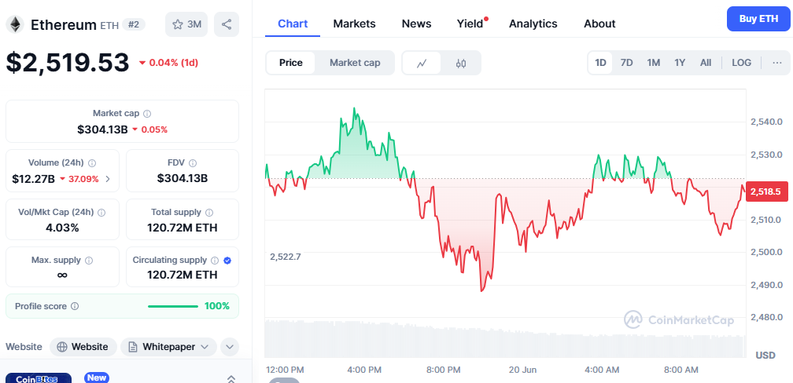Expand more website links chevron
793x383 pixels.
[230, 347]
